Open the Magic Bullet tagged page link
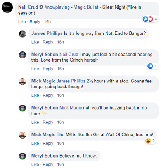Screen dimensions: 161x168 click(86, 7)
